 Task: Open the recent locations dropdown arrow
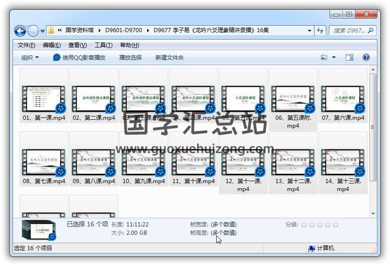coord(42,31)
